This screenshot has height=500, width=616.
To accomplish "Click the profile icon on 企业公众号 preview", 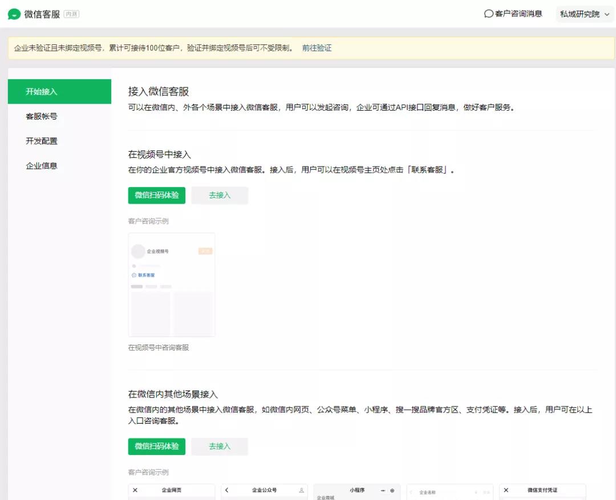I will pyautogui.click(x=301, y=490).
